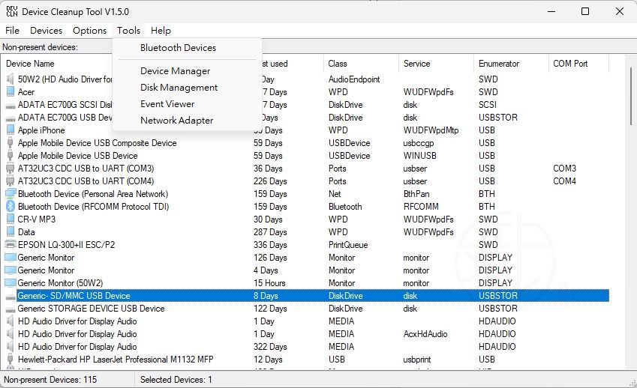Click the portable device icon next to Apple iPhone
This screenshot has width=637, height=388.
[x=11, y=130]
